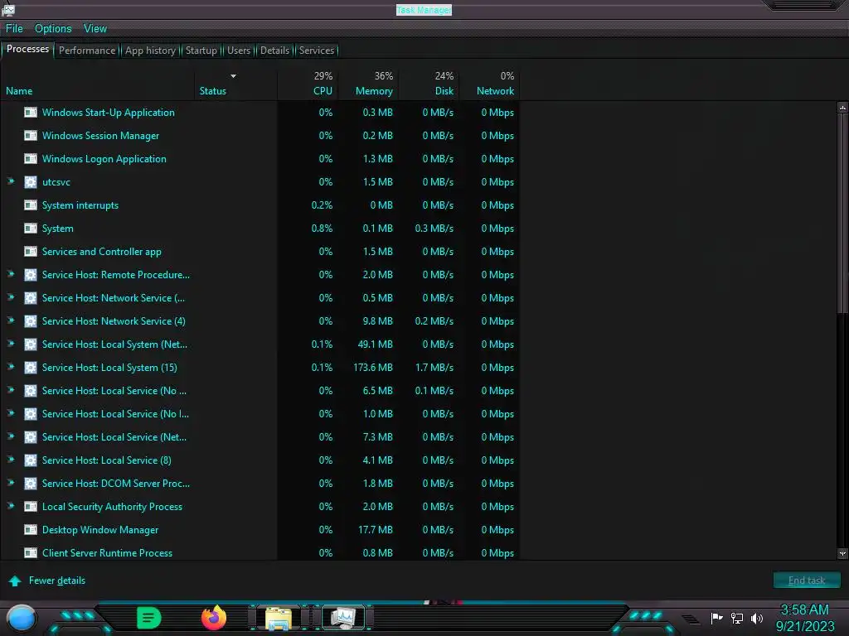
Task: Click the network tray icon
Action: (737, 618)
